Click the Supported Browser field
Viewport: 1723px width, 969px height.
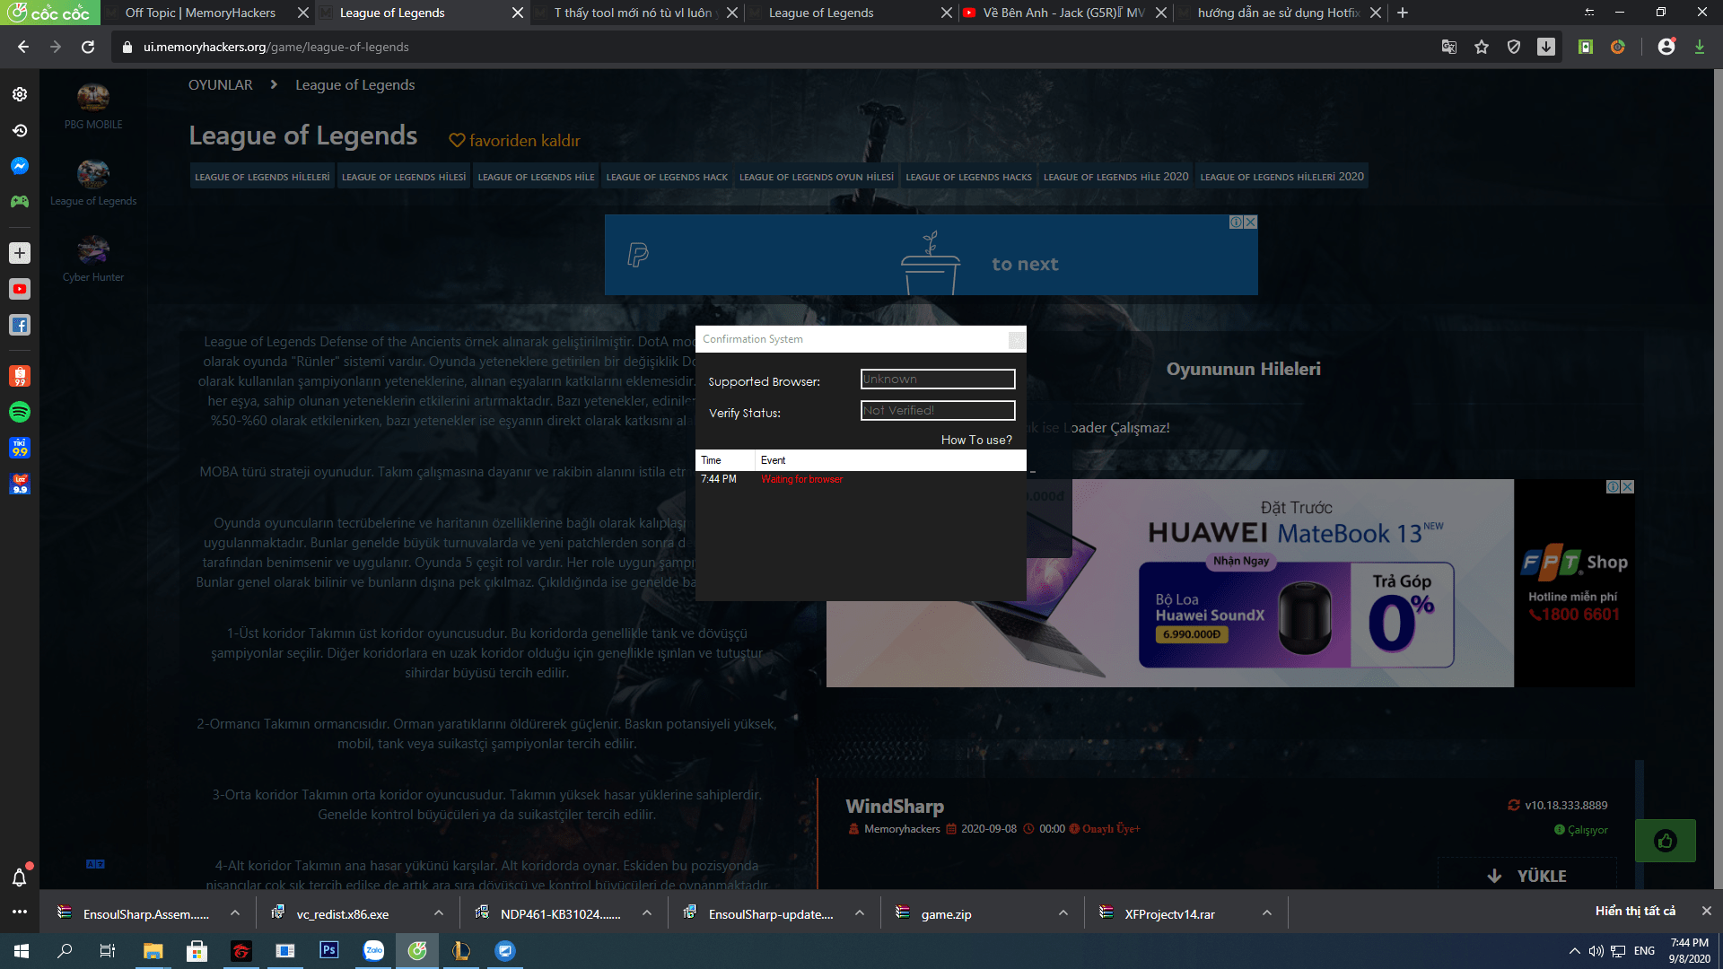click(938, 380)
